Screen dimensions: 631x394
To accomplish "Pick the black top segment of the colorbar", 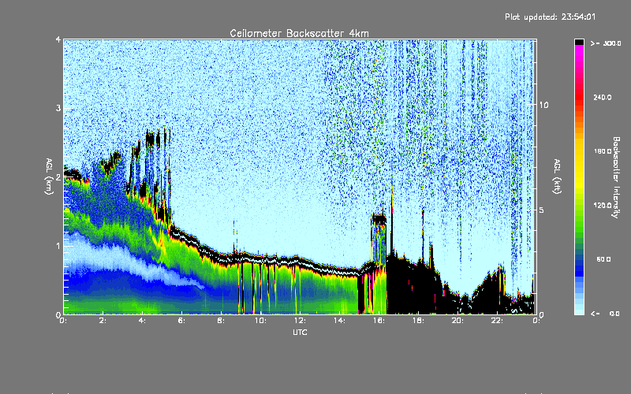I will (579, 42).
